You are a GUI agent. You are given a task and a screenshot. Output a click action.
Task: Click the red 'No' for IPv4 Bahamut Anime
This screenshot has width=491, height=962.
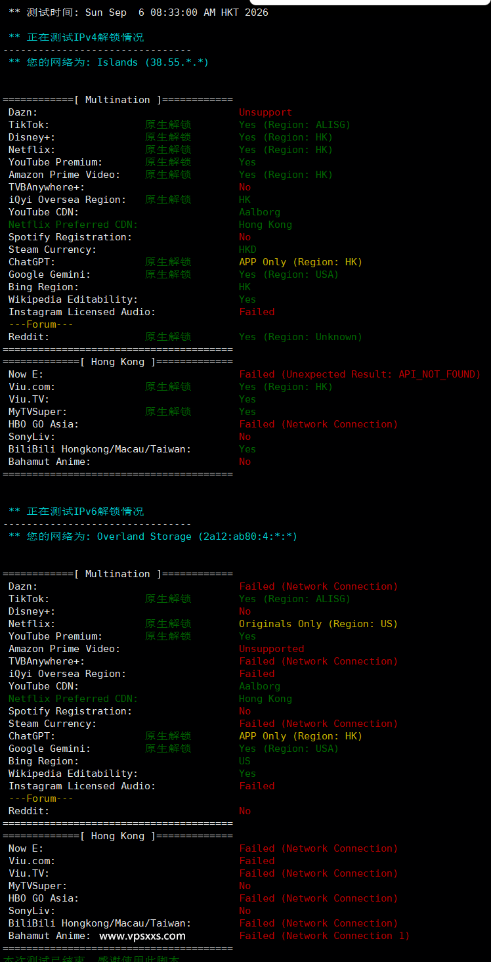click(245, 462)
